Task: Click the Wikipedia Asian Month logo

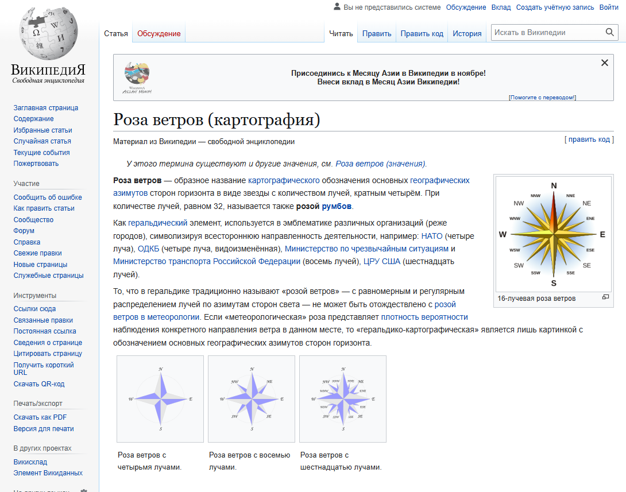Action: (137, 78)
